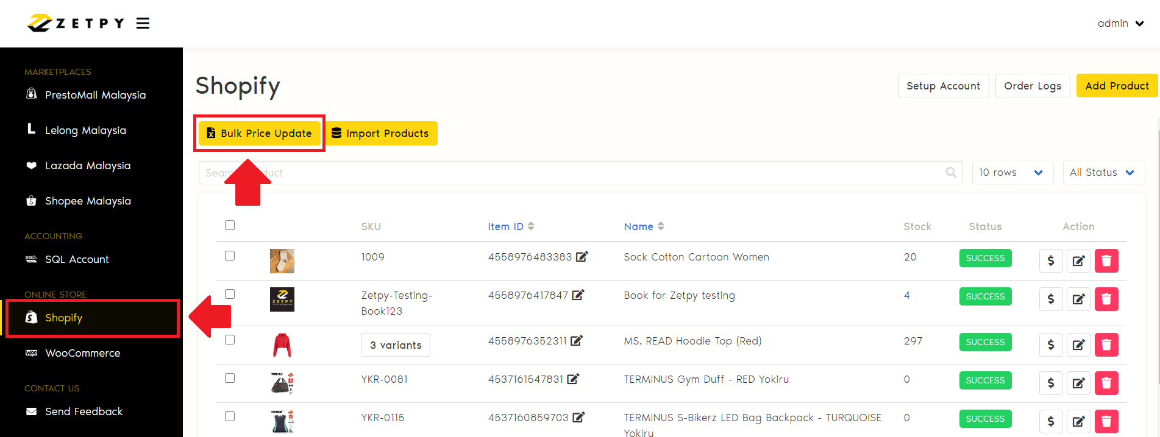Click trash icon for TERMINUS Gym Duff row
1160x437 pixels.
[1106, 383]
